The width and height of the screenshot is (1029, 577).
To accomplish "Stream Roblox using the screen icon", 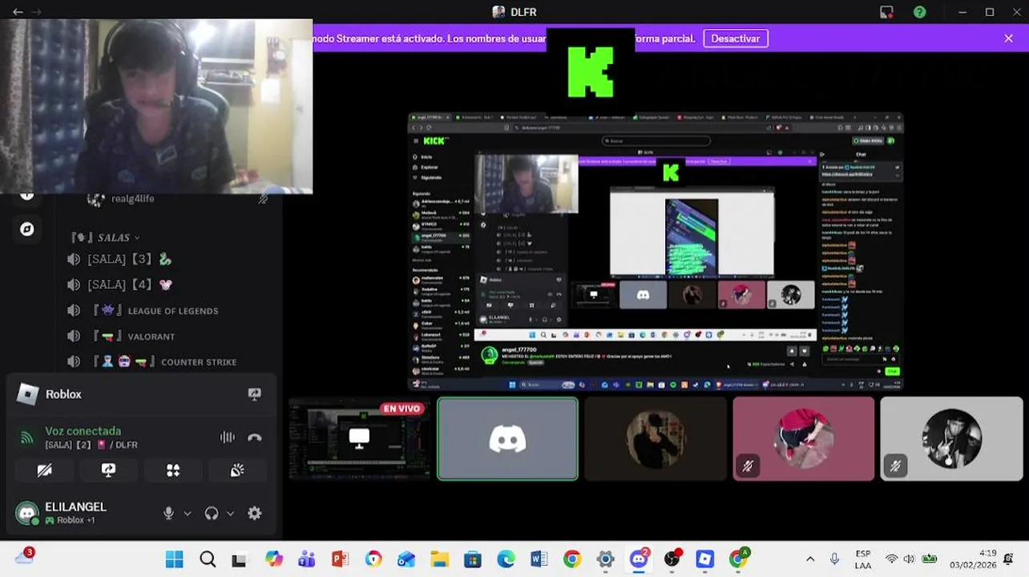I will point(255,394).
